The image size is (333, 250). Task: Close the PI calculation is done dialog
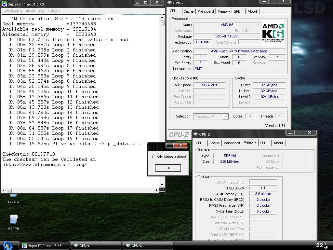tap(180, 145)
